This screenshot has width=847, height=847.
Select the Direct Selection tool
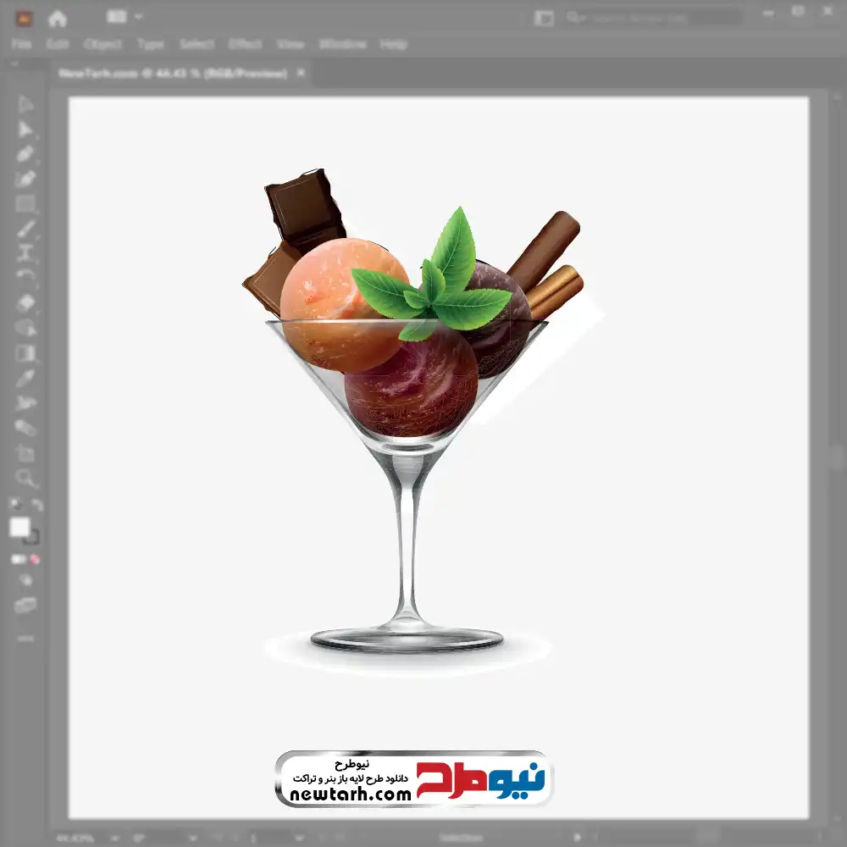point(25,130)
